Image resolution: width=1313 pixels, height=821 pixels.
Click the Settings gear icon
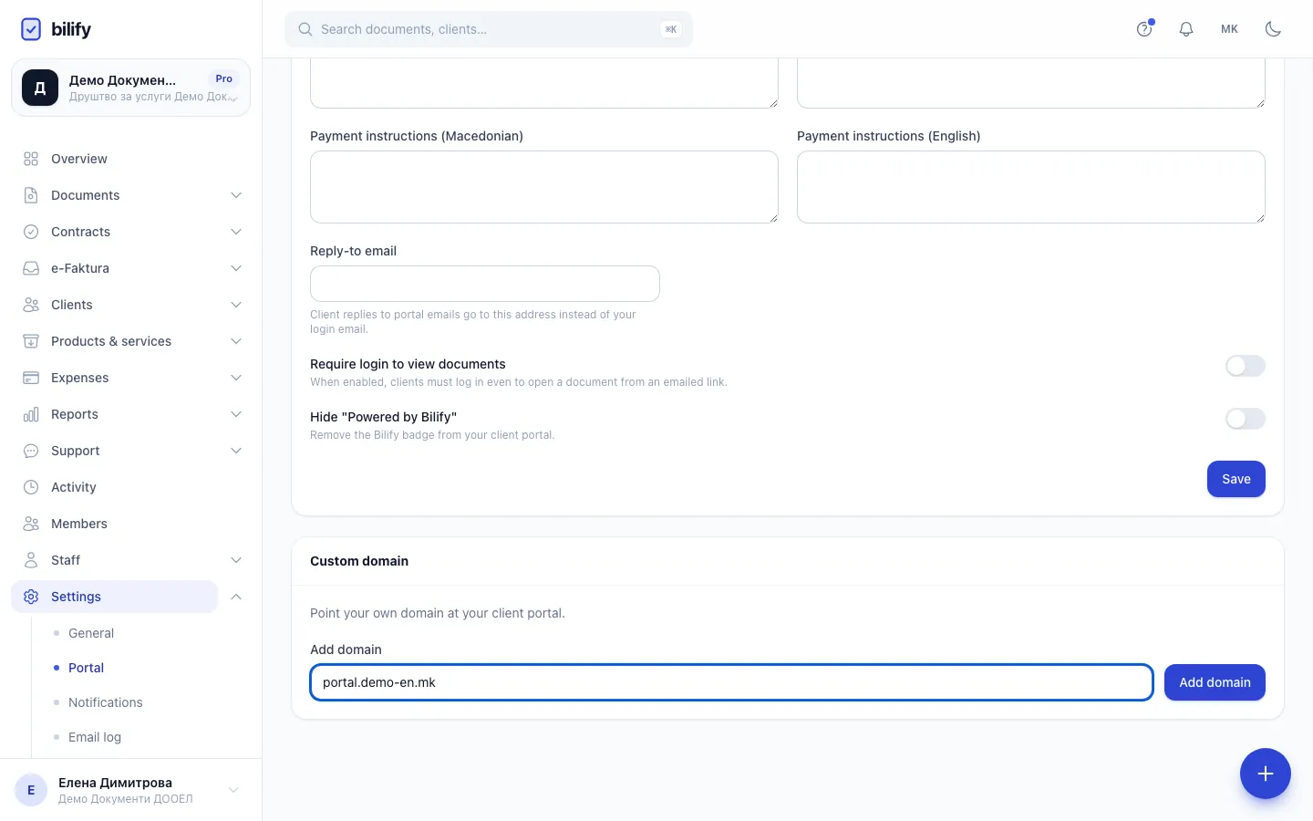tap(31, 597)
